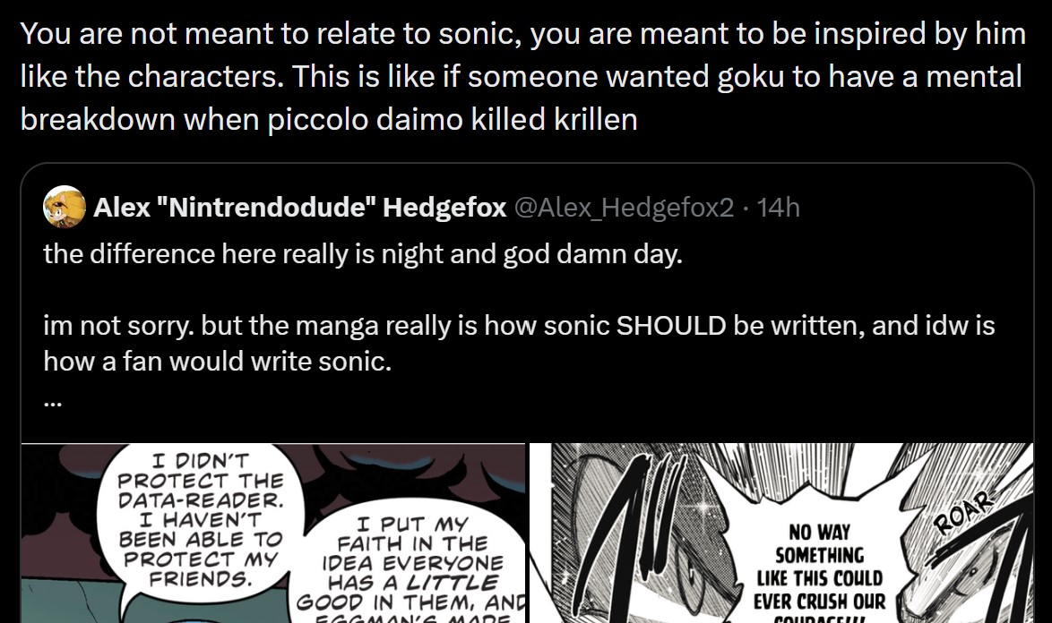Open the colored IDW comic panel image
Viewport: 1052px width, 623px height.
point(273,533)
